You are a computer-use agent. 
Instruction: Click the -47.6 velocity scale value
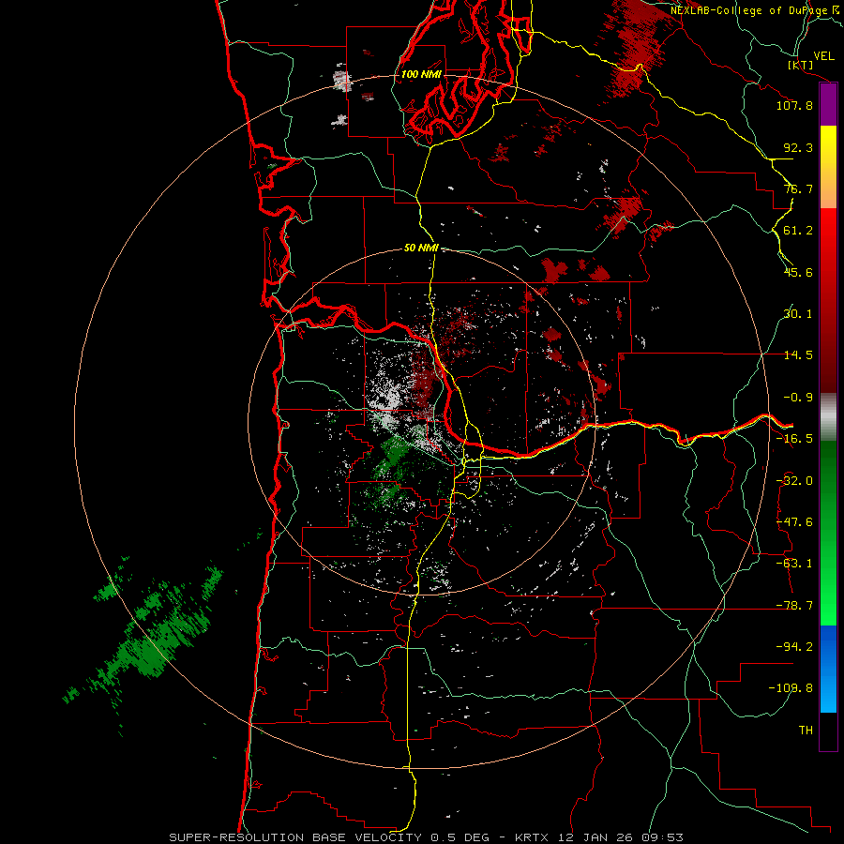[794, 522]
